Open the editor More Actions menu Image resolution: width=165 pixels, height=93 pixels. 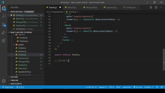tap(161, 7)
